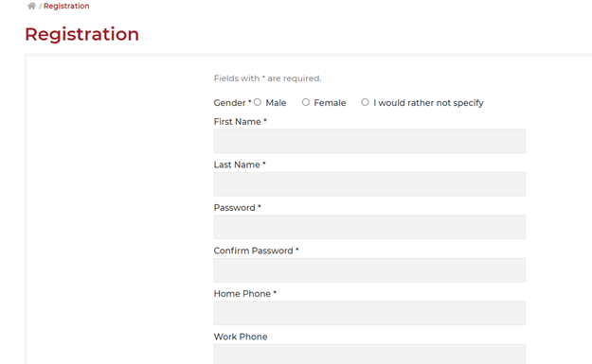Go to home via breadcrumb house icon
This screenshot has height=364, width=592.
click(x=31, y=6)
